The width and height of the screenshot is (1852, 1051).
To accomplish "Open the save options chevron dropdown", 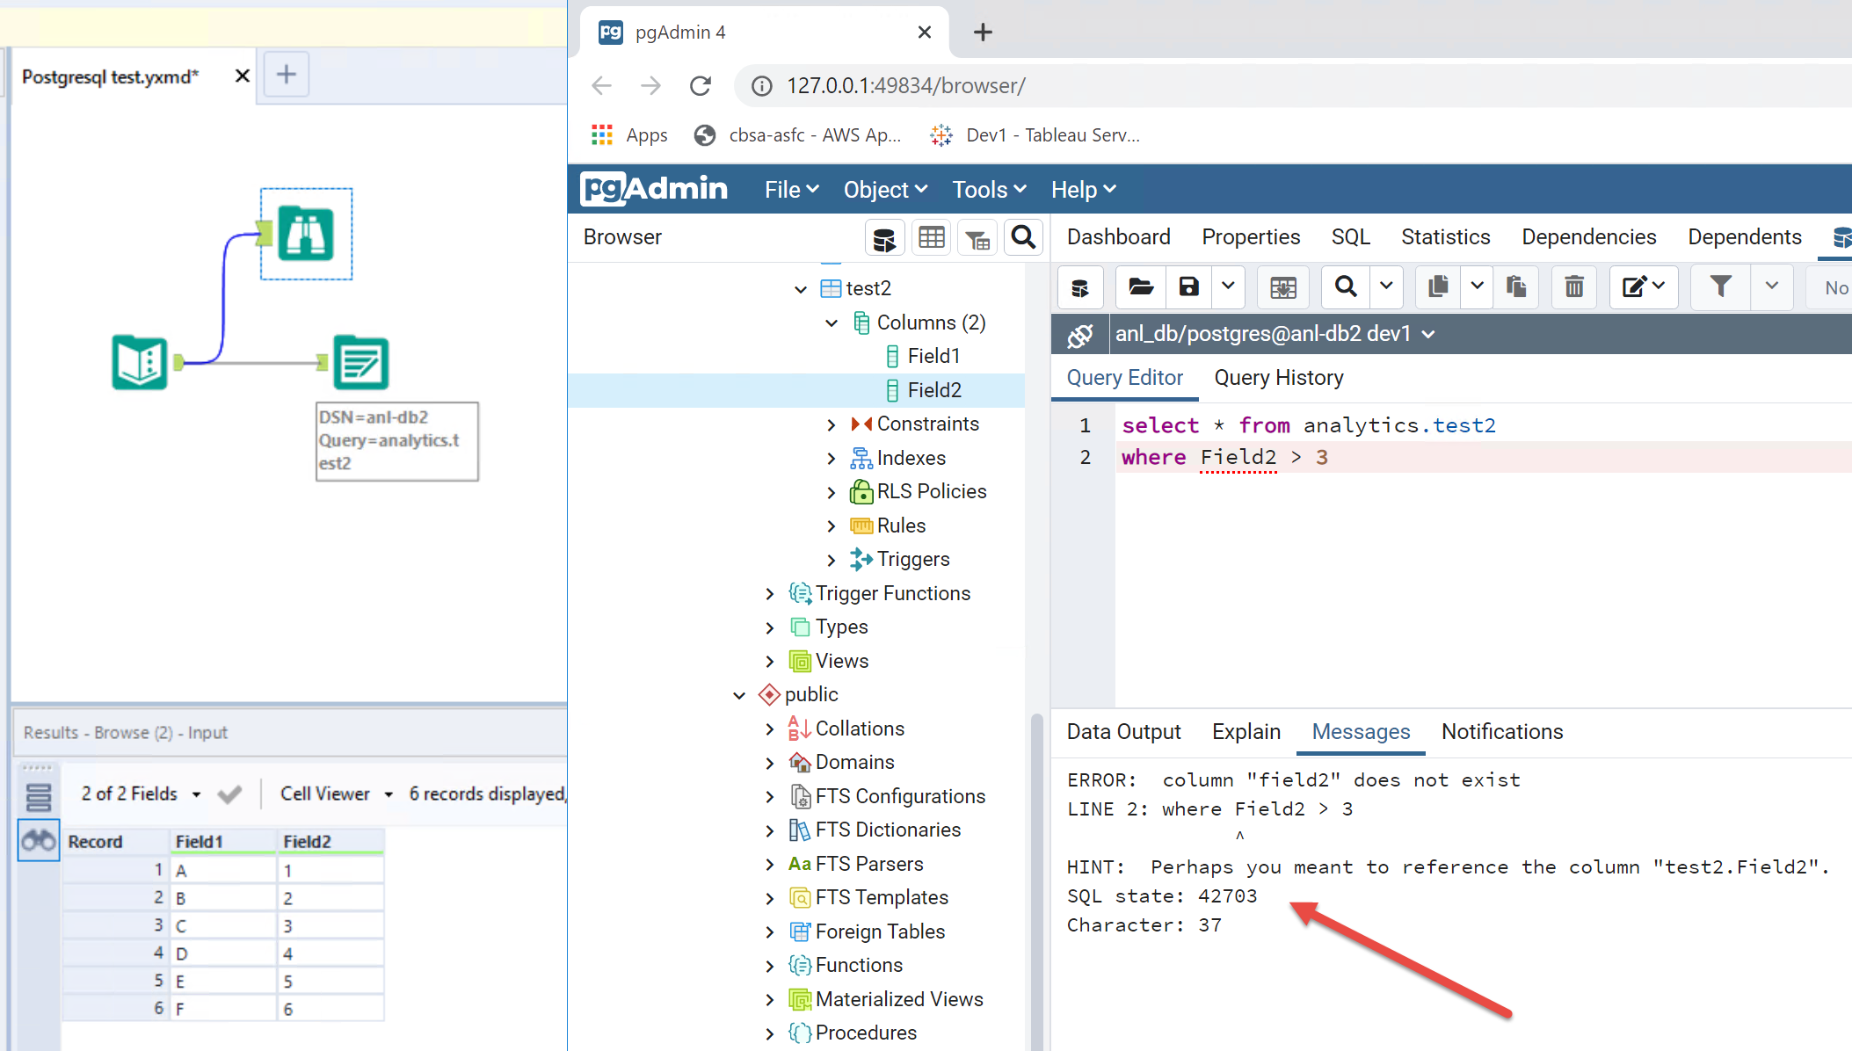I will click(1228, 287).
